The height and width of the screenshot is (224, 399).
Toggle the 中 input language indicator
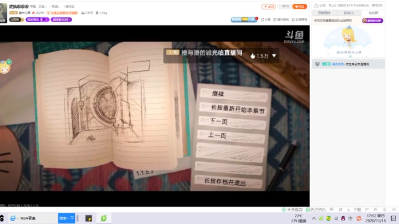pyautogui.click(x=350, y=218)
